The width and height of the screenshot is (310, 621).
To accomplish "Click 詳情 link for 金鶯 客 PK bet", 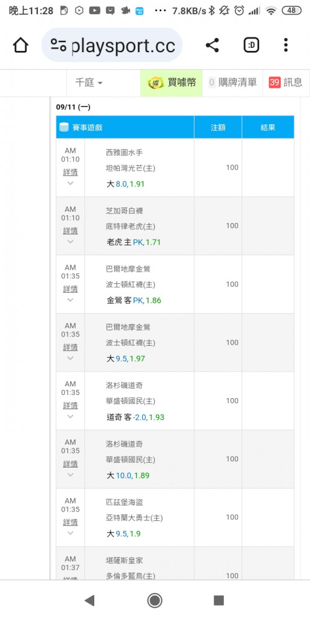I will click(71, 289).
